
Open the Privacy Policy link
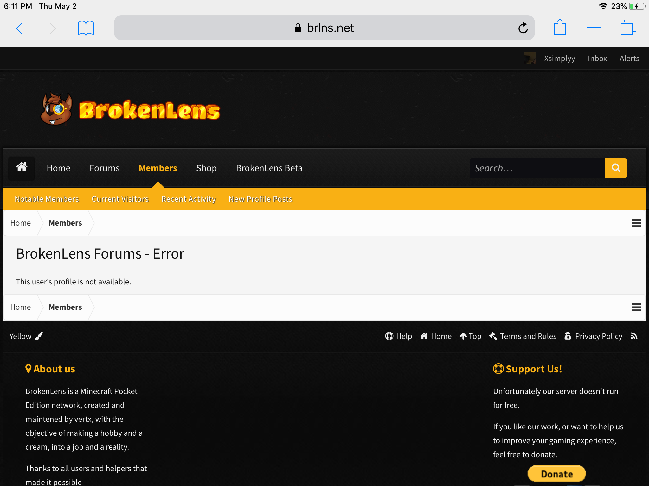point(594,336)
